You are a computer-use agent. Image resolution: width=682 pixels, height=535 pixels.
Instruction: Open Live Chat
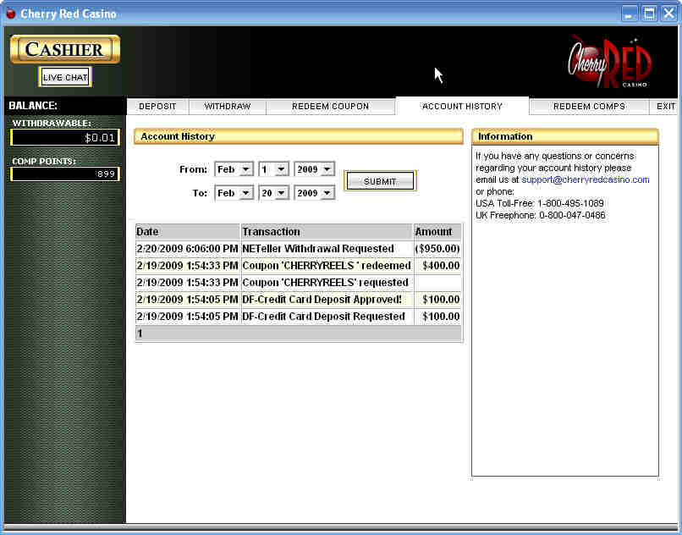click(x=65, y=77)
